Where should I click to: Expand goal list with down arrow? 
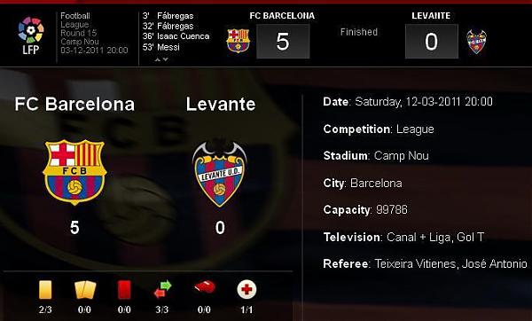click(x=165, y=59)
